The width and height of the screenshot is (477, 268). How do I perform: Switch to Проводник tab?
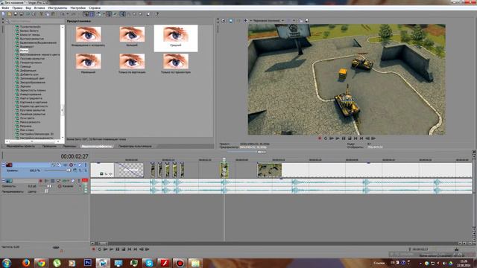(x=49, y=146)
